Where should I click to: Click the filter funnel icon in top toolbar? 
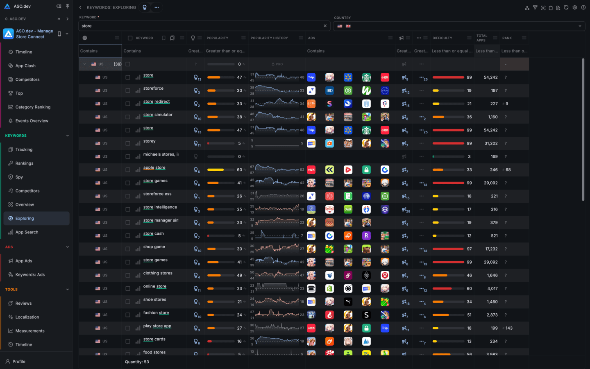[x=535, y=7]
